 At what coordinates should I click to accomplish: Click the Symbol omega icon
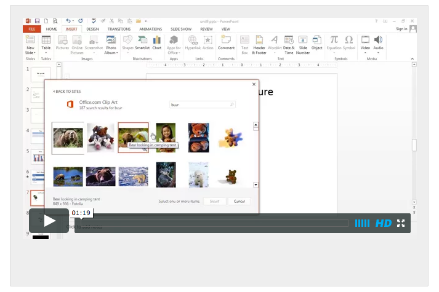[349, 40]
